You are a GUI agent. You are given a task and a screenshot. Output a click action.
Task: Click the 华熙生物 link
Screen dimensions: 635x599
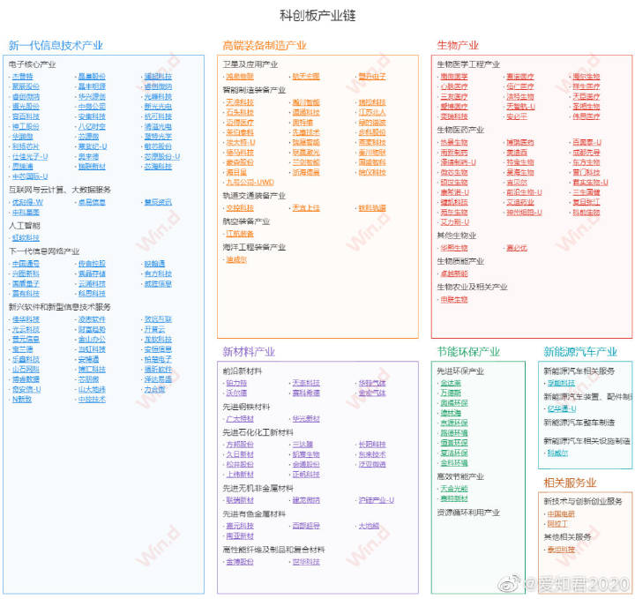coord(454,248)
